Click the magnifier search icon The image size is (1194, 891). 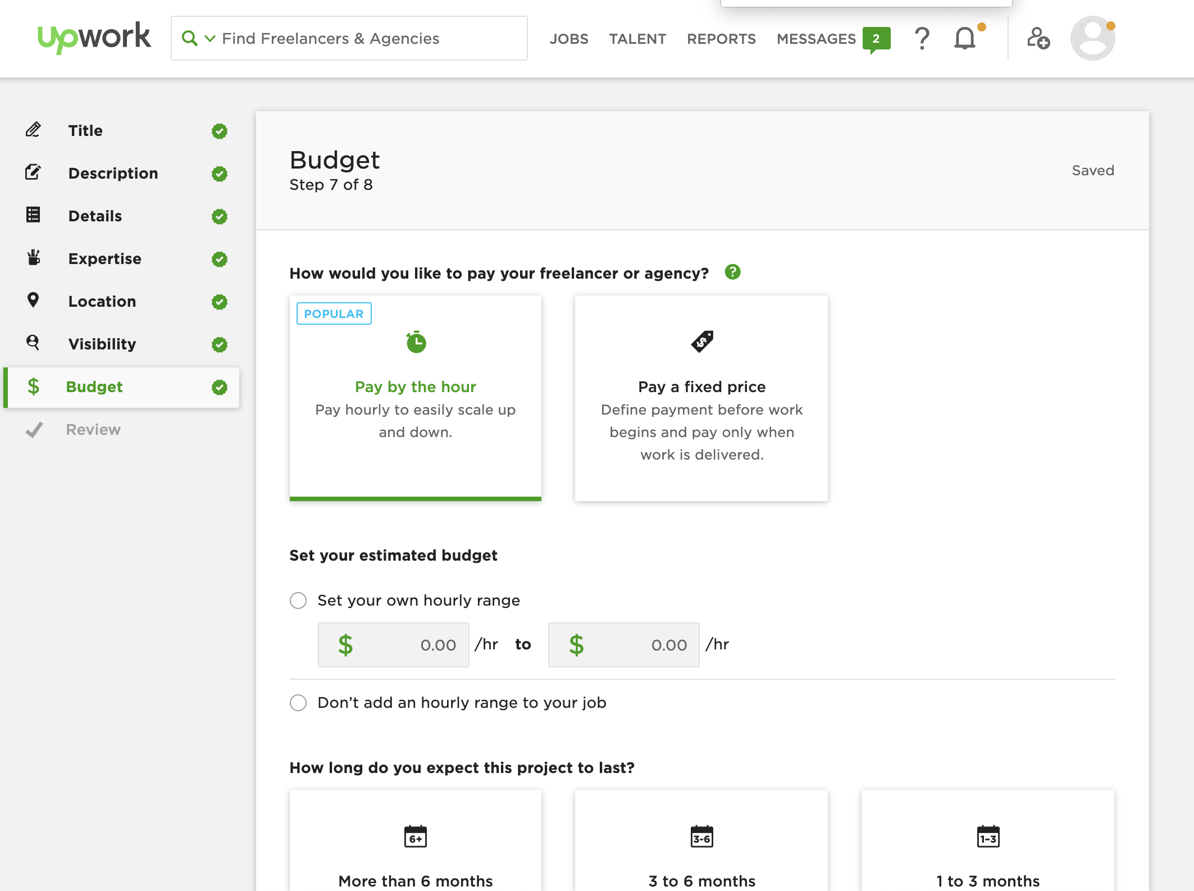coord(190,39)
